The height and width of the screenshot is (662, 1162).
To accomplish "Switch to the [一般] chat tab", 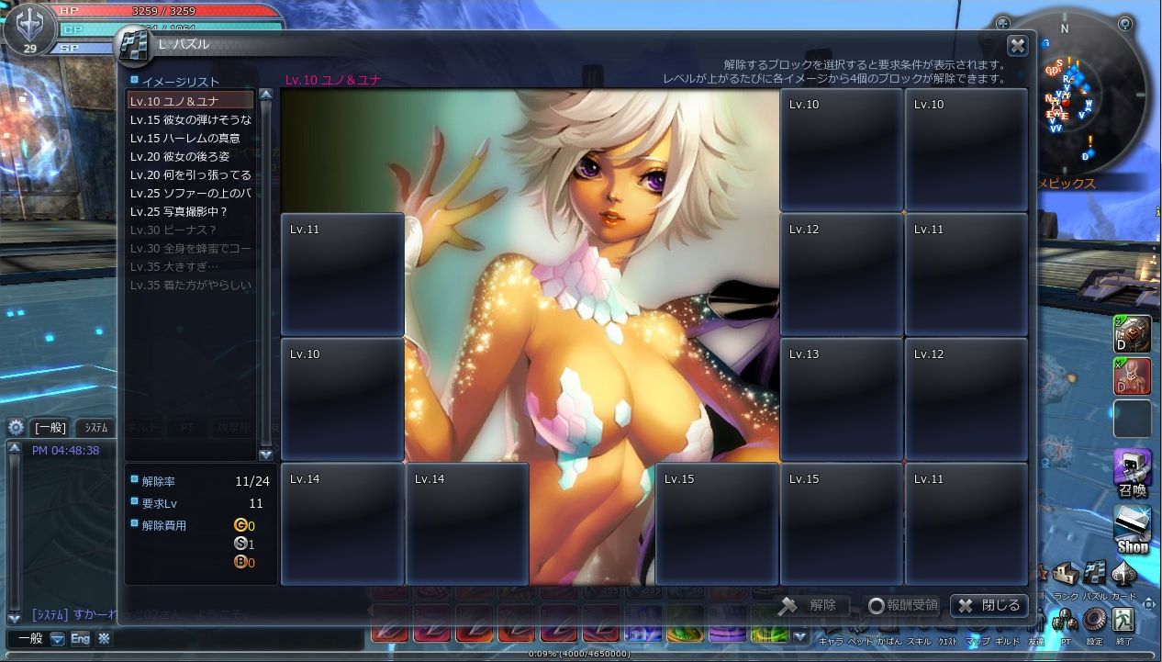I will pyautogui.click(x=50, y=427).
